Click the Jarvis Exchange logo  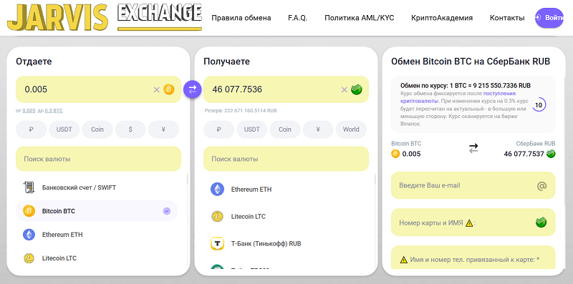[x=105, y=16]
